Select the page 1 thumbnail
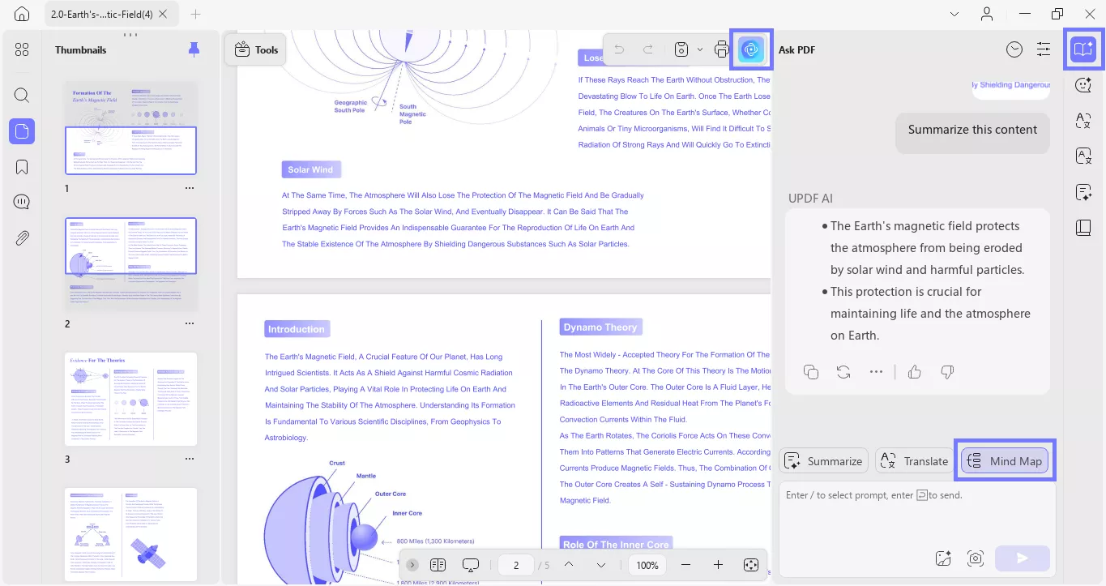 coord(131,128)
